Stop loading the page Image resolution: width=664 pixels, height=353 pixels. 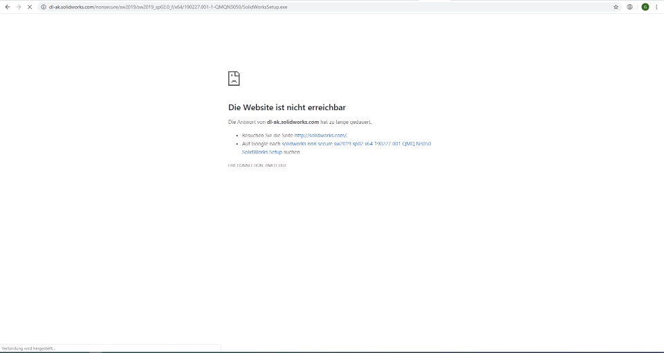[30, 7]
